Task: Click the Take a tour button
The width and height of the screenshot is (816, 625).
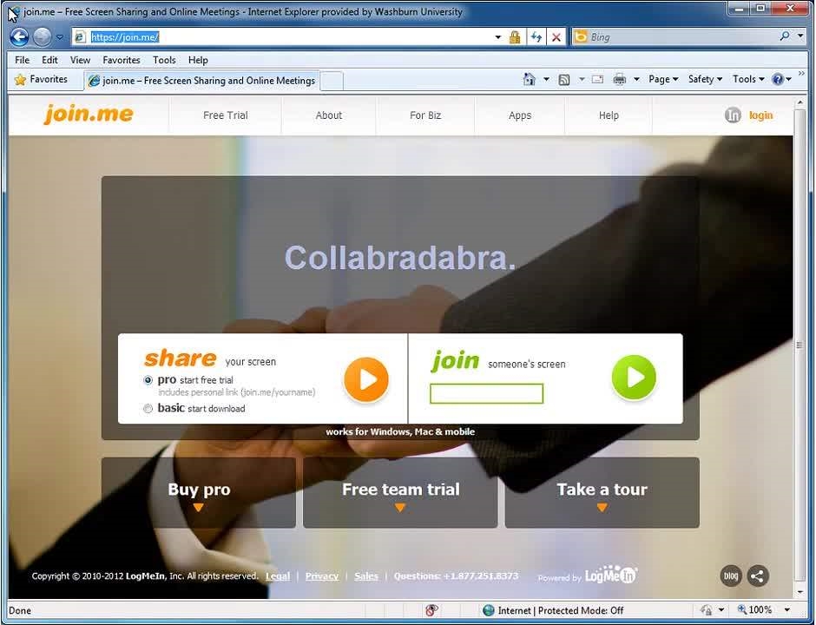Action: pos(602,493)
